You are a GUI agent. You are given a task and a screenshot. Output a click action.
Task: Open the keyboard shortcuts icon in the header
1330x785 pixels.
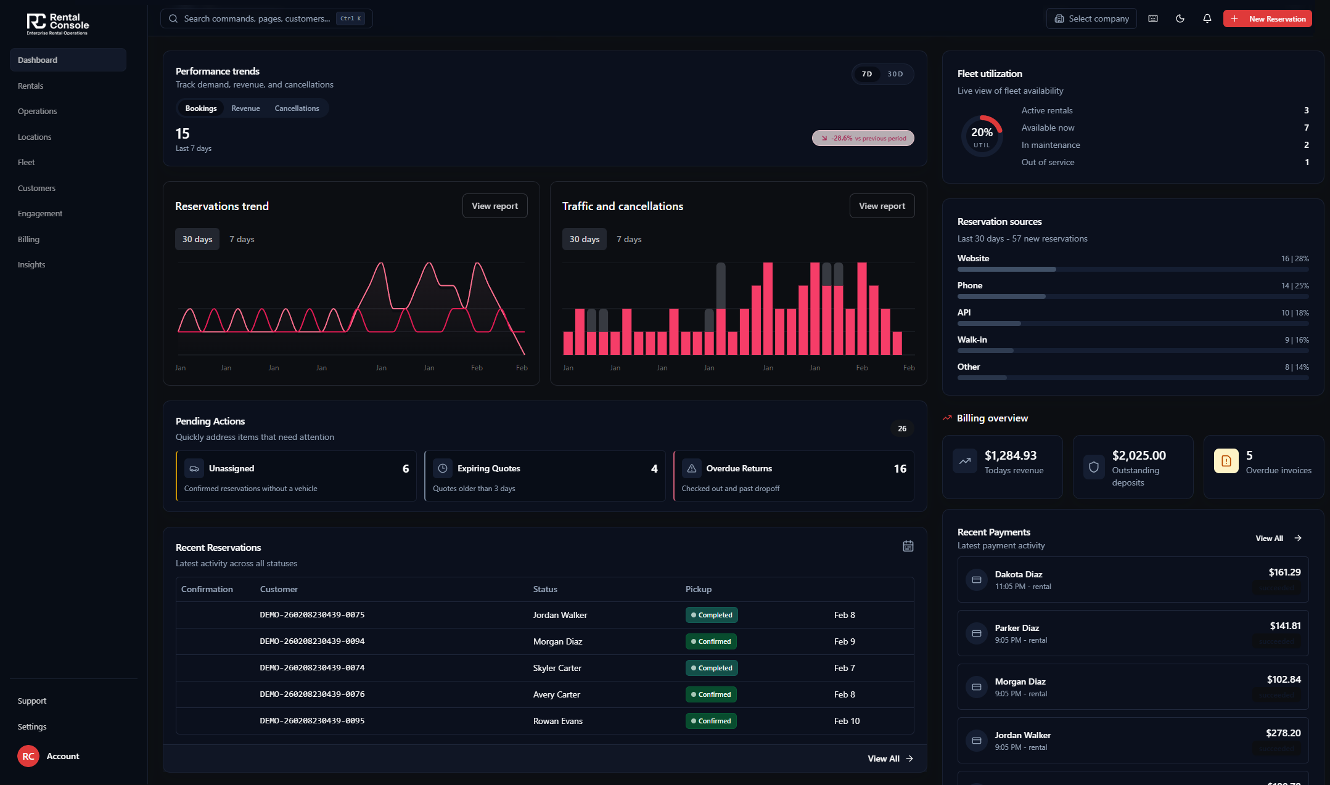(x=1152, y=18)
